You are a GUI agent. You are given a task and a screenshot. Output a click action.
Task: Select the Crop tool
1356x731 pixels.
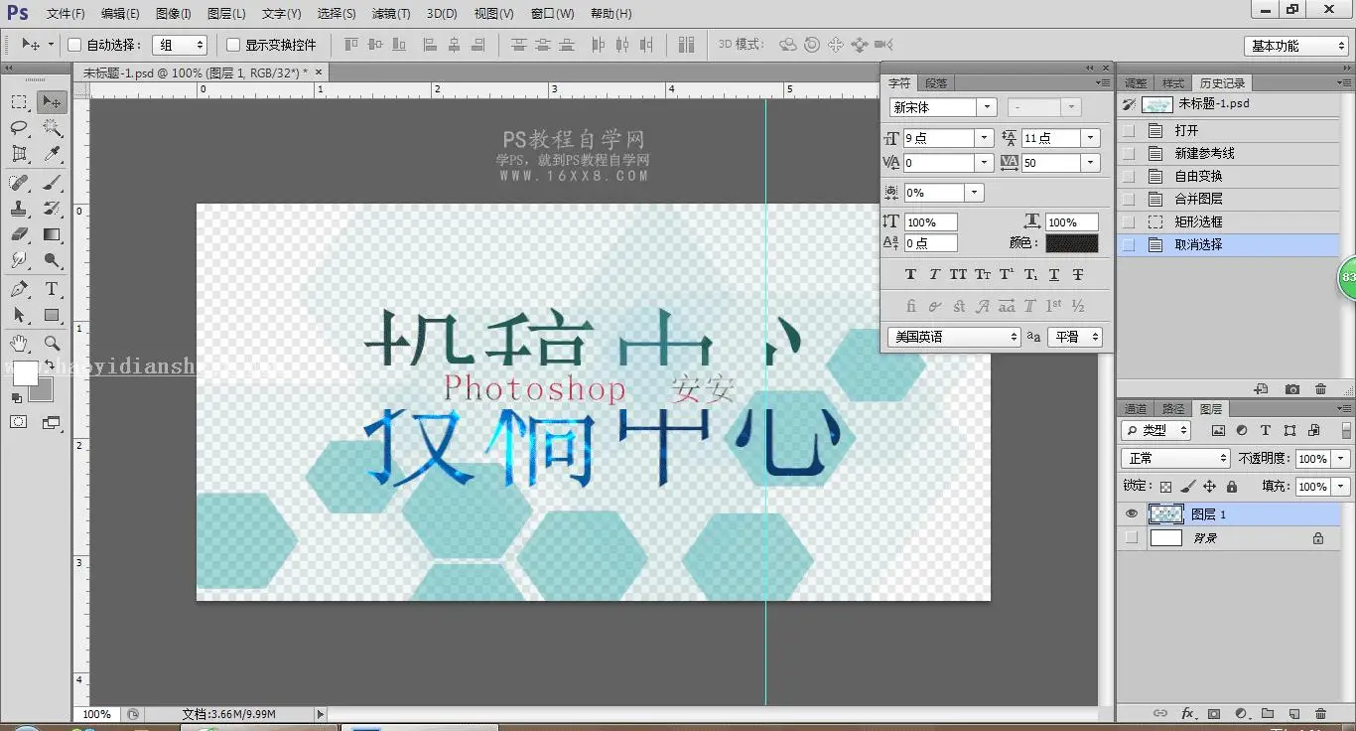coord(19,154)
